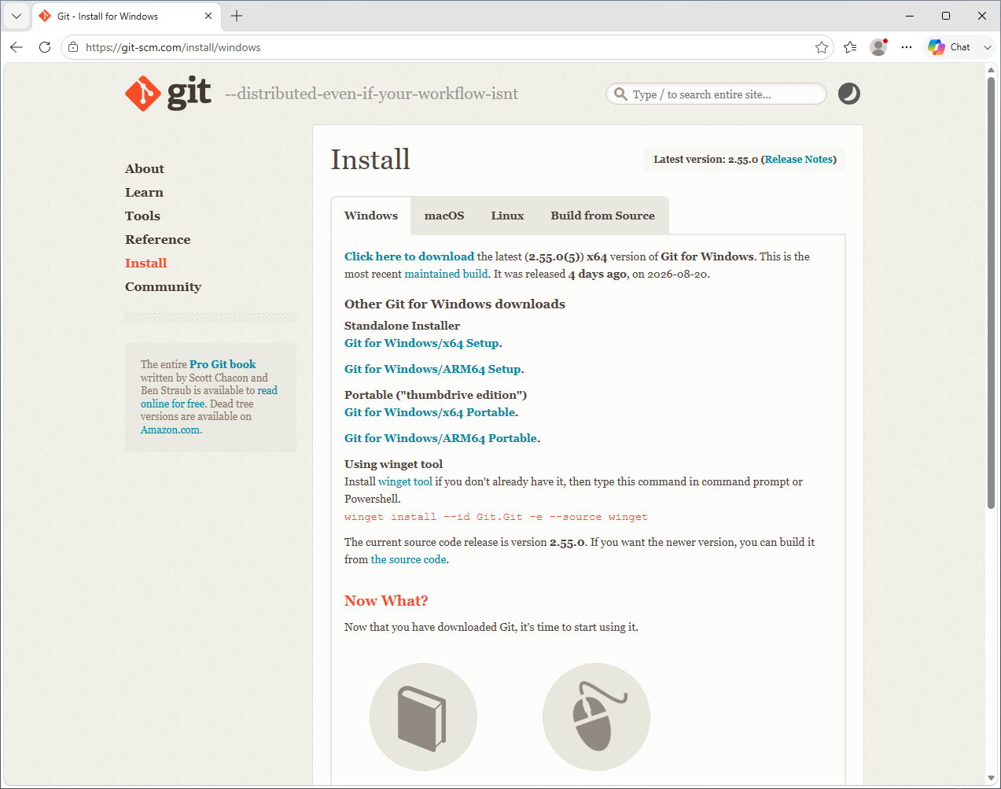Click the Now What? heading
The width and height of the screenshot is (1001, 789).
pyautogui.click(x=386, y=601)
